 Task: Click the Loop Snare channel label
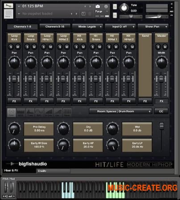[31, 38]
